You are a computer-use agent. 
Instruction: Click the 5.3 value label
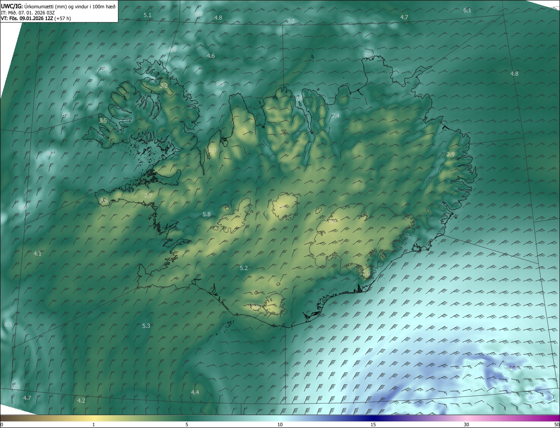coord(147,326)
